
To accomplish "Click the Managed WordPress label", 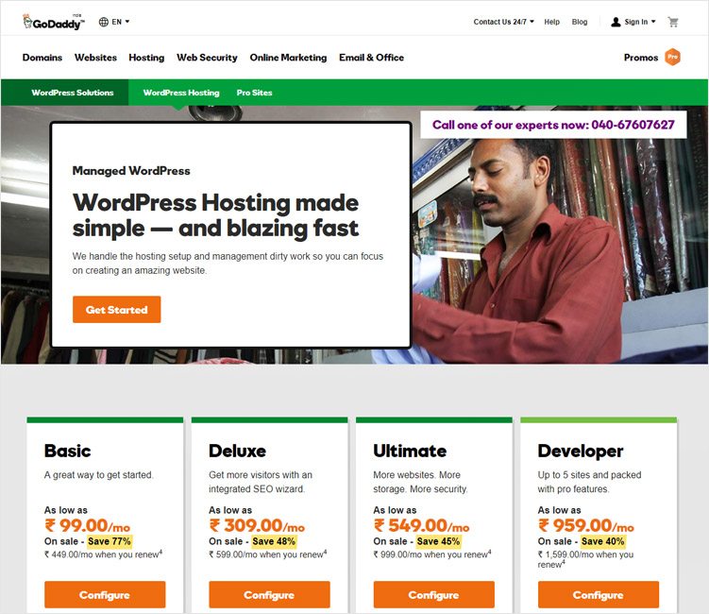I will 131,171.
